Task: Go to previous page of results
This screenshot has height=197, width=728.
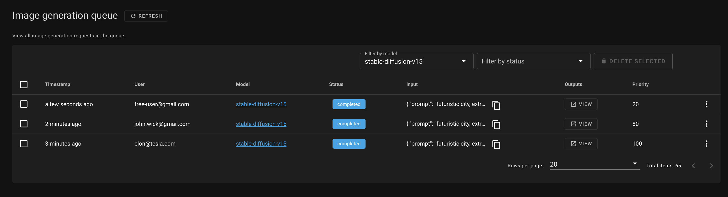Action: click(693, 166)
